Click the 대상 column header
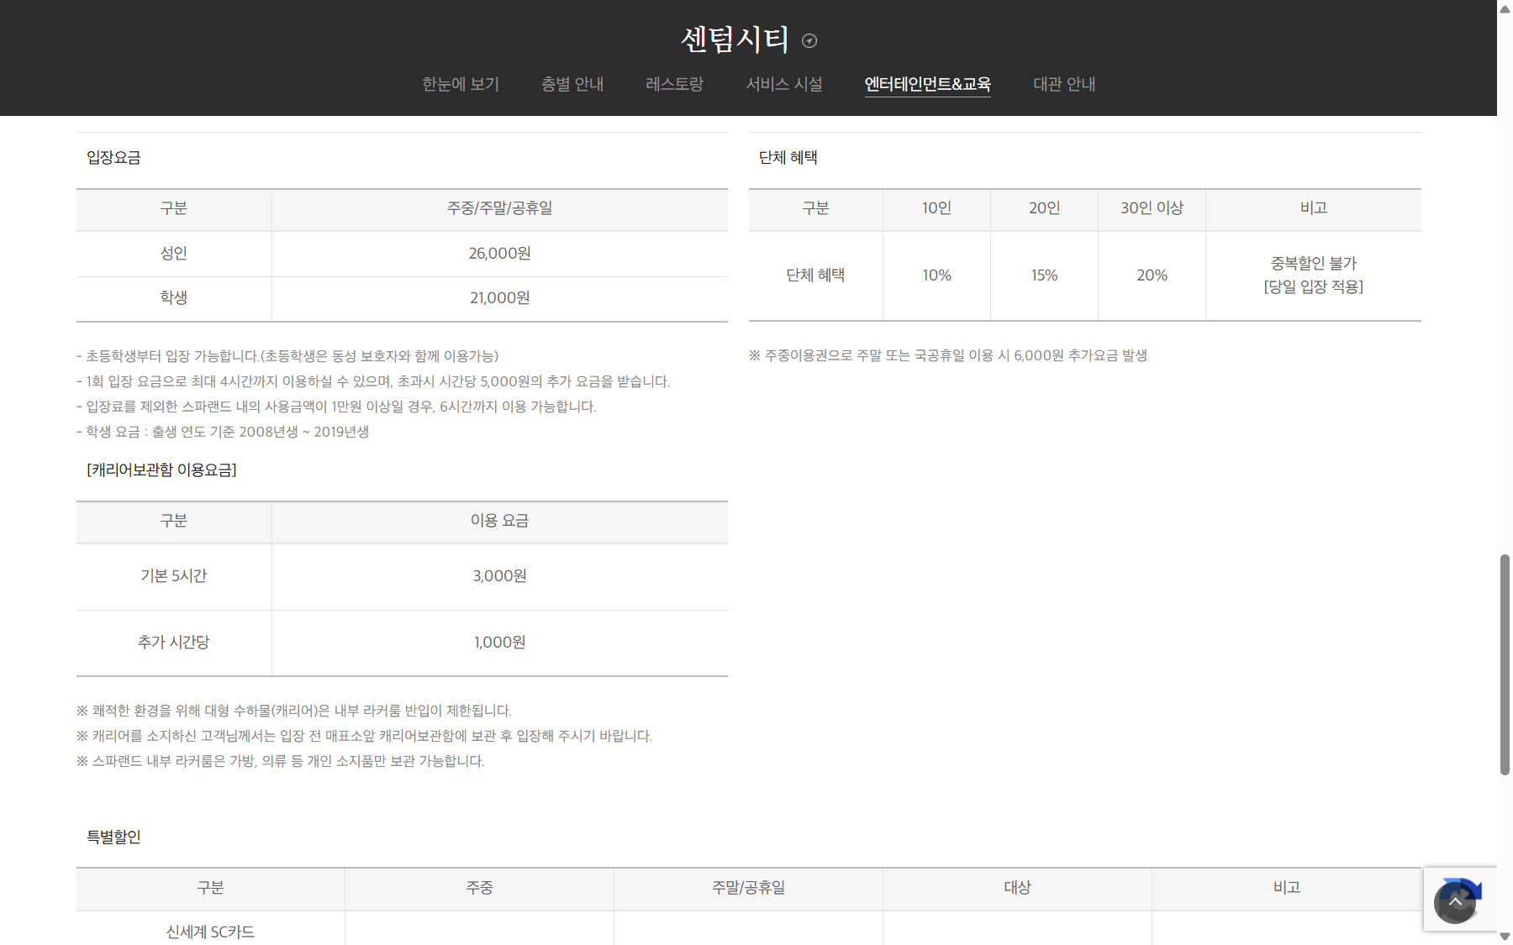Viewport: 1513px width, 945px height. (1017, 888)
